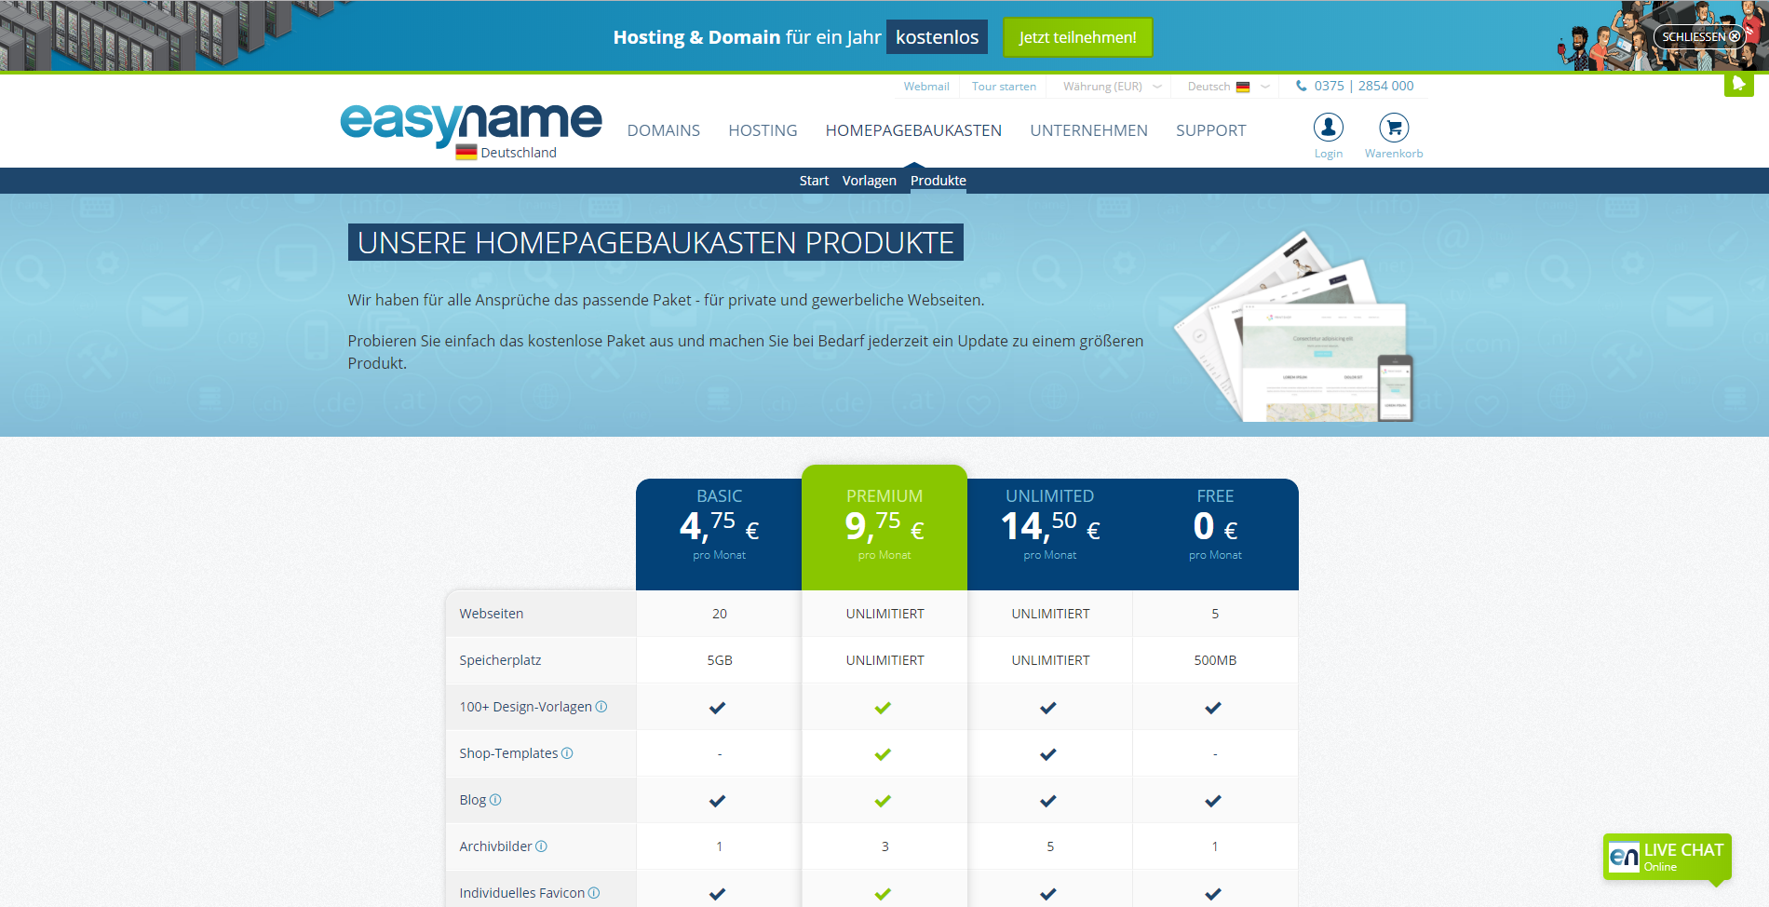Click the Tour starten link
The image size is (1769, 907).
[1004, 87]
